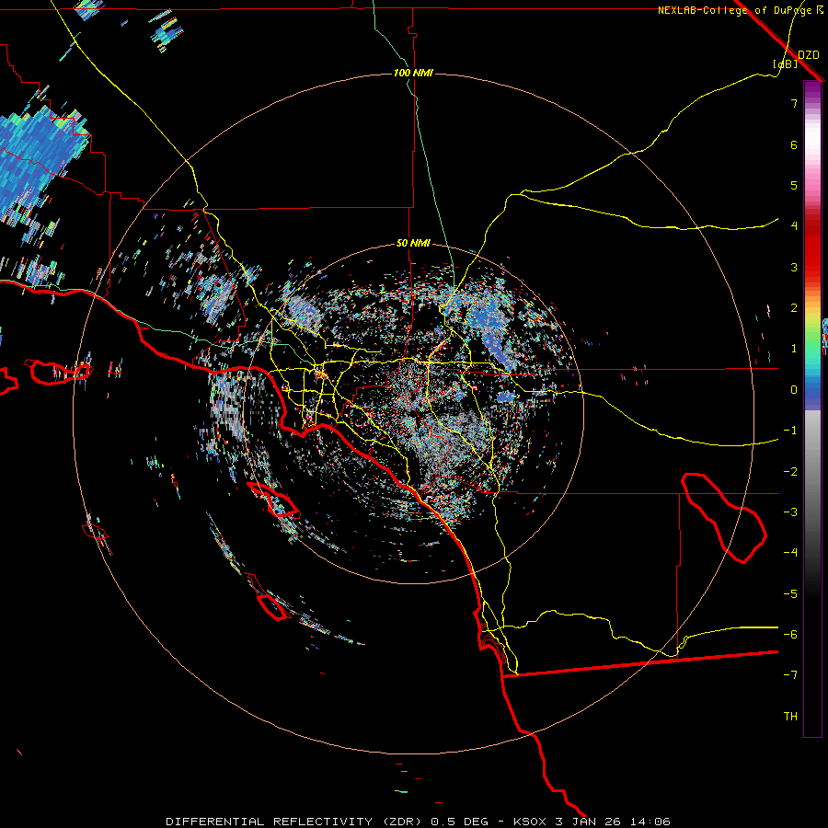Click the "100 NMI" range ring label
Image resolution: width=828 pixels, height=828 pixels.
point(413,73)
